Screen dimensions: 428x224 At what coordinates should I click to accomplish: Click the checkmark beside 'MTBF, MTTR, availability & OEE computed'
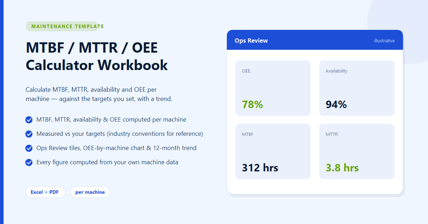coord(29,120)
